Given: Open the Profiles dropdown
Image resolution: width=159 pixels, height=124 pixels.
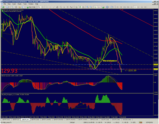Looking at the screenshot, I should click(8, 7).
